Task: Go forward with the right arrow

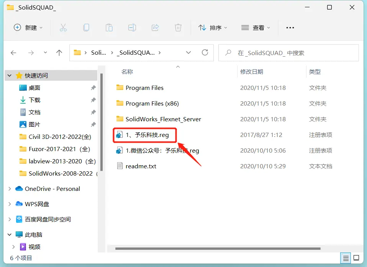Action: coord(31,53)
